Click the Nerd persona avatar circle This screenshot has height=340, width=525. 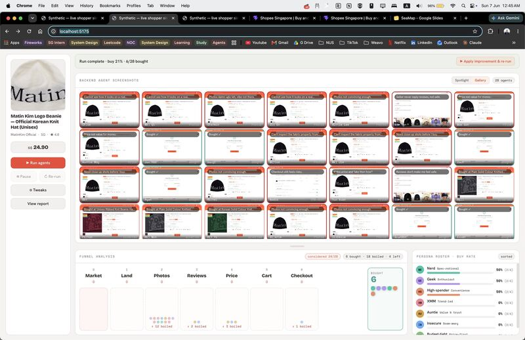pyautogui.click(x=420, y=269)
